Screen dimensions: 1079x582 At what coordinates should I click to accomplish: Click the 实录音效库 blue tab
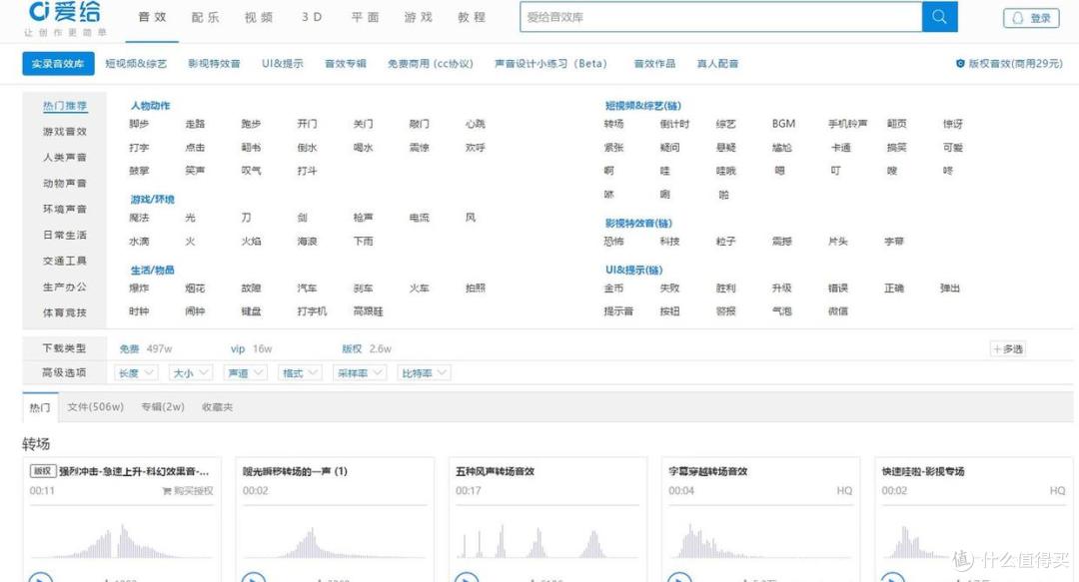tap(58, 63)
